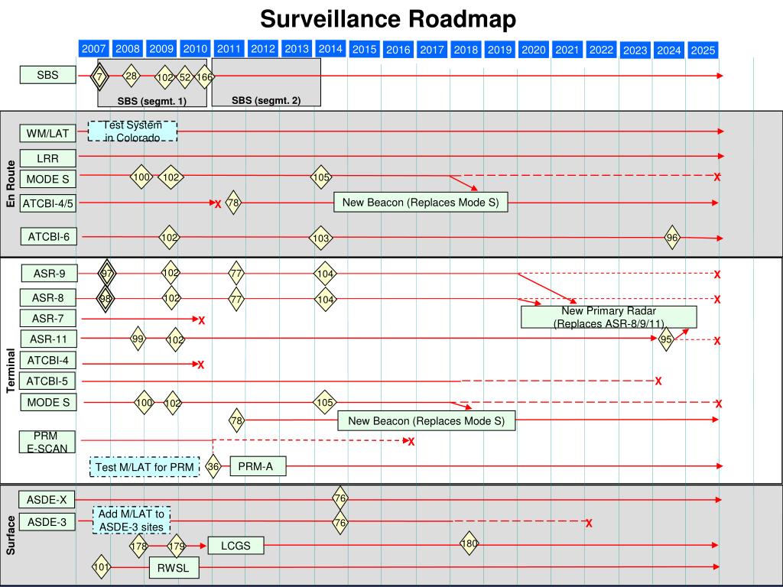Click diamond 76 on ASDE-X line
Screen dimensions: 783x587
point(340,498)
